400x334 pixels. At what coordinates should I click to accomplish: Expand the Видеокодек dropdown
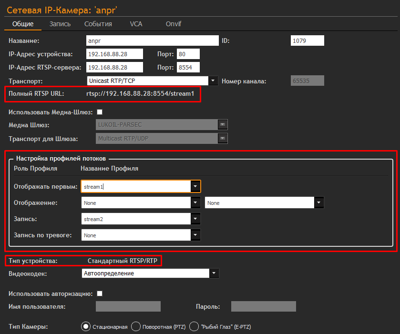215,273
